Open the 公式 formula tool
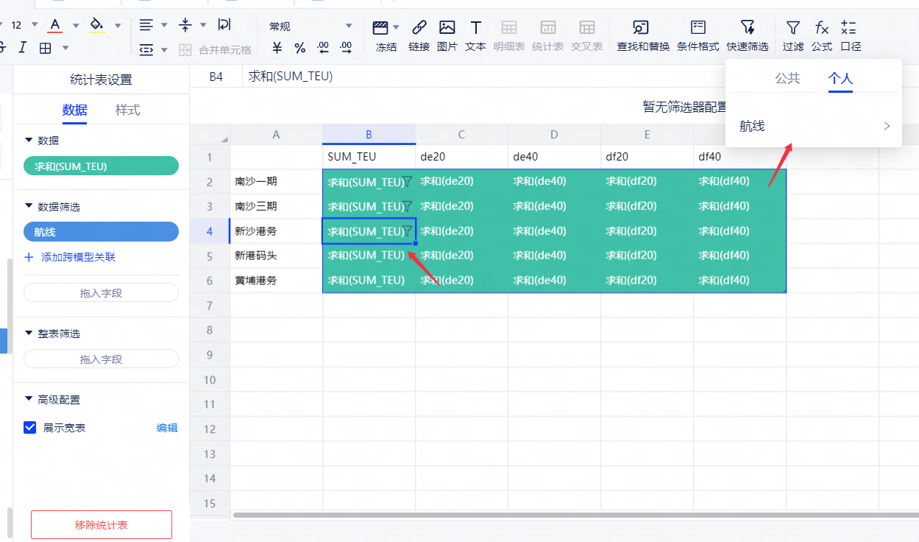Viewport: 919px width, 542px height. click(821, 29)
